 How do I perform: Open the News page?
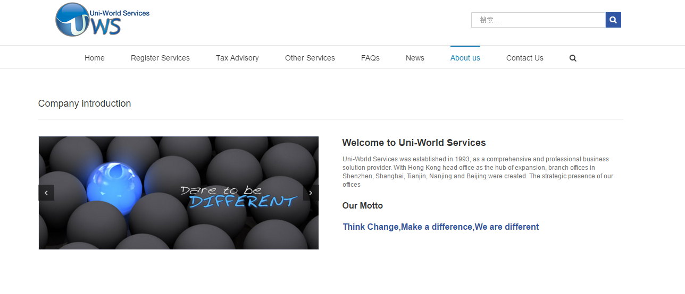tap(415, 58)
